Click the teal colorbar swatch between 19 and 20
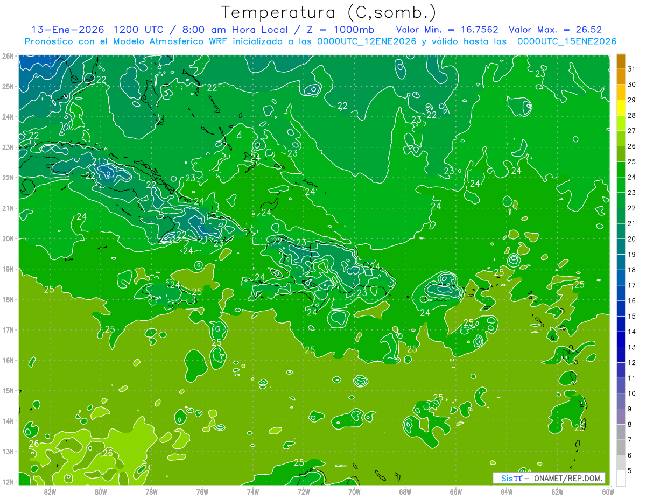The width and height of the screenshot is (646, 499). click(621, 246)
